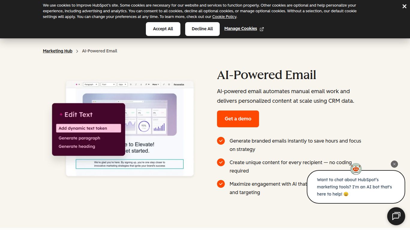Open the Paragraph style dropdown
This screenshot has width=410, height=230.
91,84
